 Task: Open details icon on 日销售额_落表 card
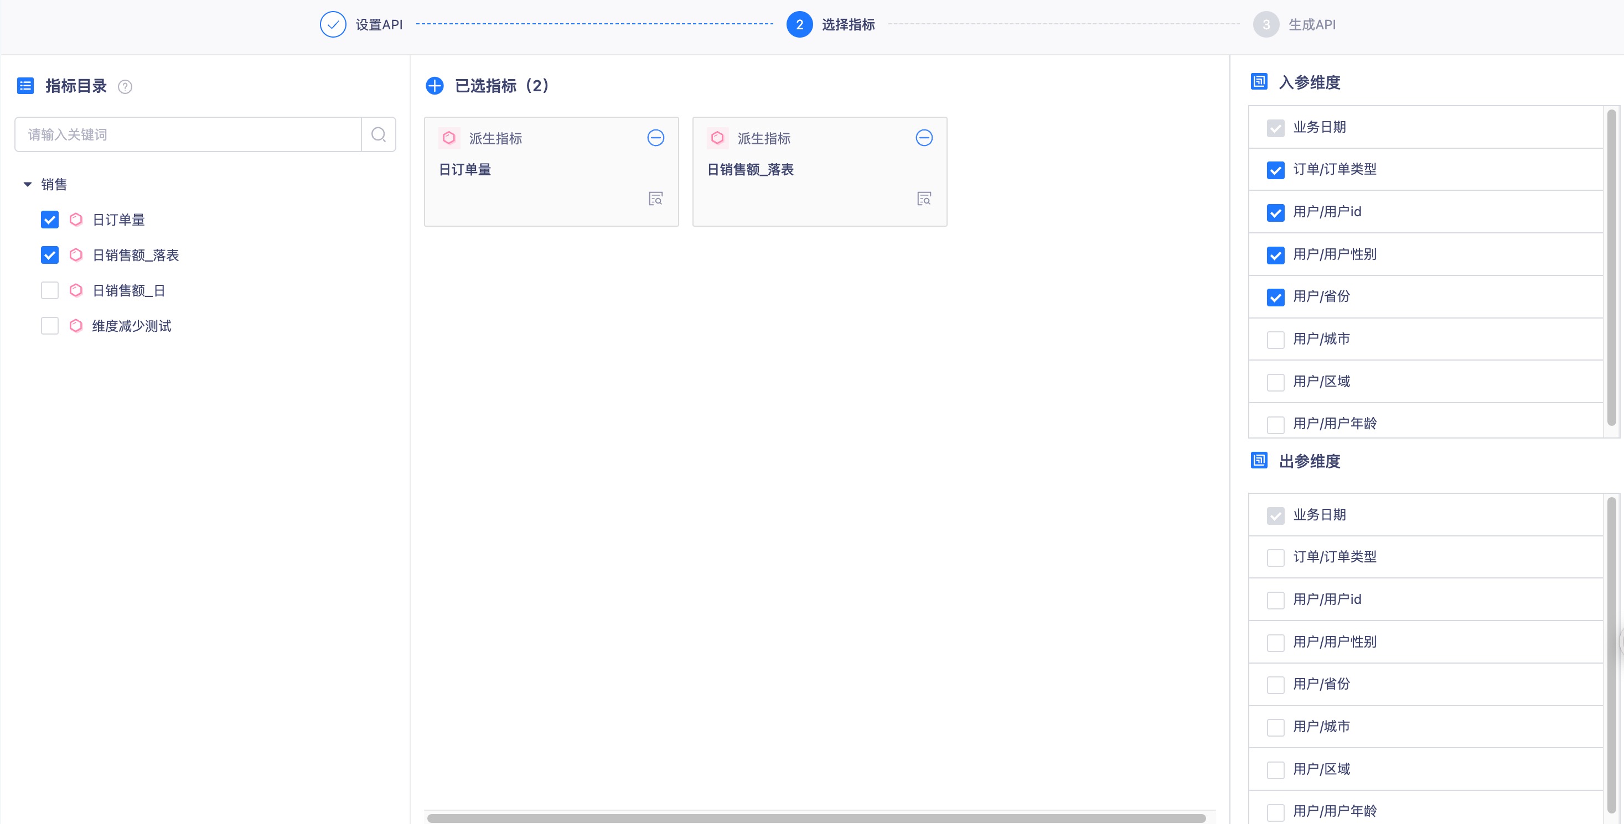(x=924, y=199)
